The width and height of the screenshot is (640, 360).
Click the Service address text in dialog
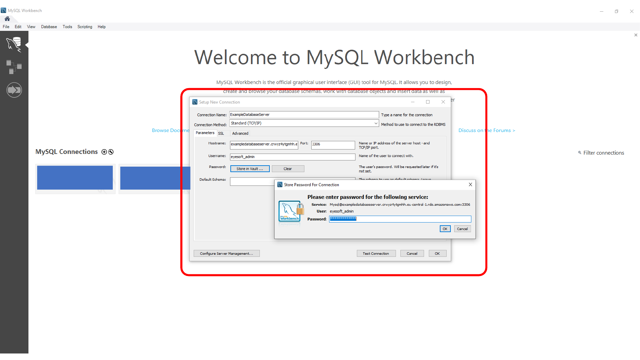400,204
